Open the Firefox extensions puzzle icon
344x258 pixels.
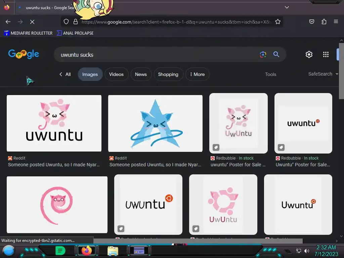(324, 21)
